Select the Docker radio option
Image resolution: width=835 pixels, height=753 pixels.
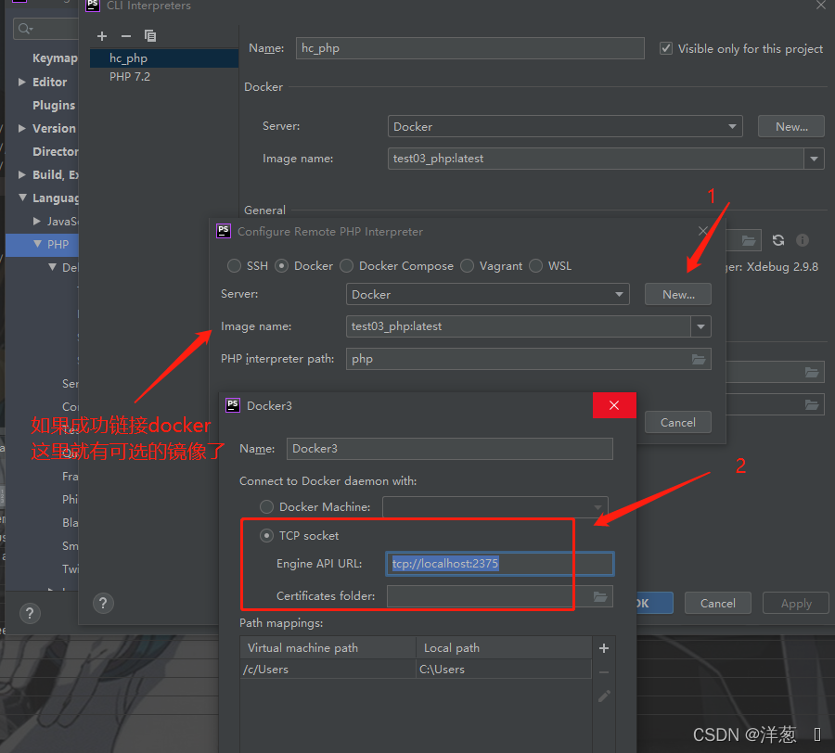282,265
